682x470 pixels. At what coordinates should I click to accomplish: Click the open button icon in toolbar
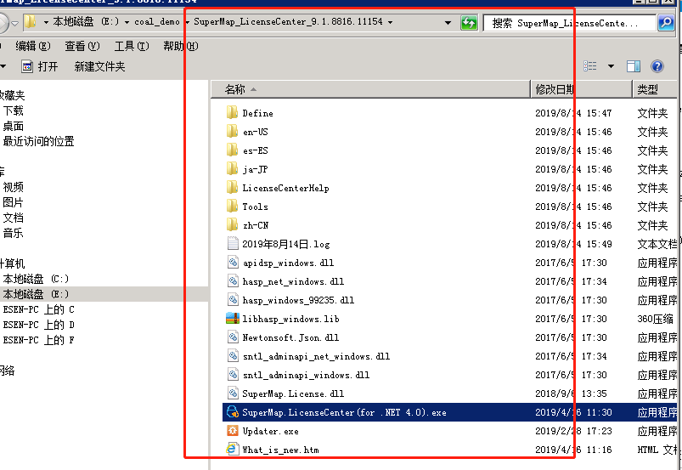[x=27, y=66]
